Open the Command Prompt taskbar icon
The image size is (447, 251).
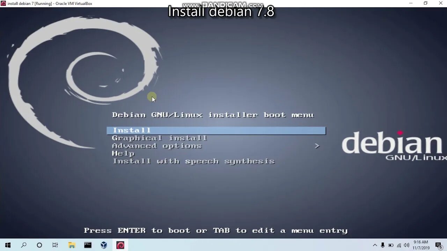[88, 245]
